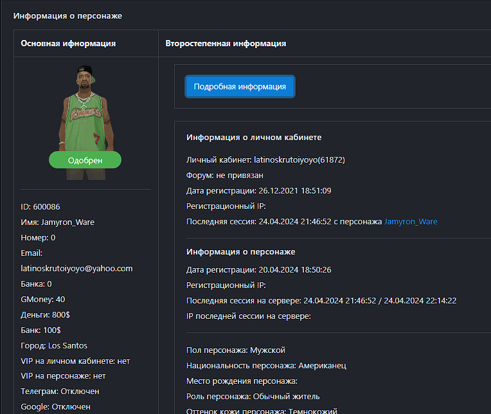Click the Личный кабинет account line
Screen dimensions: 491x414
265,159
